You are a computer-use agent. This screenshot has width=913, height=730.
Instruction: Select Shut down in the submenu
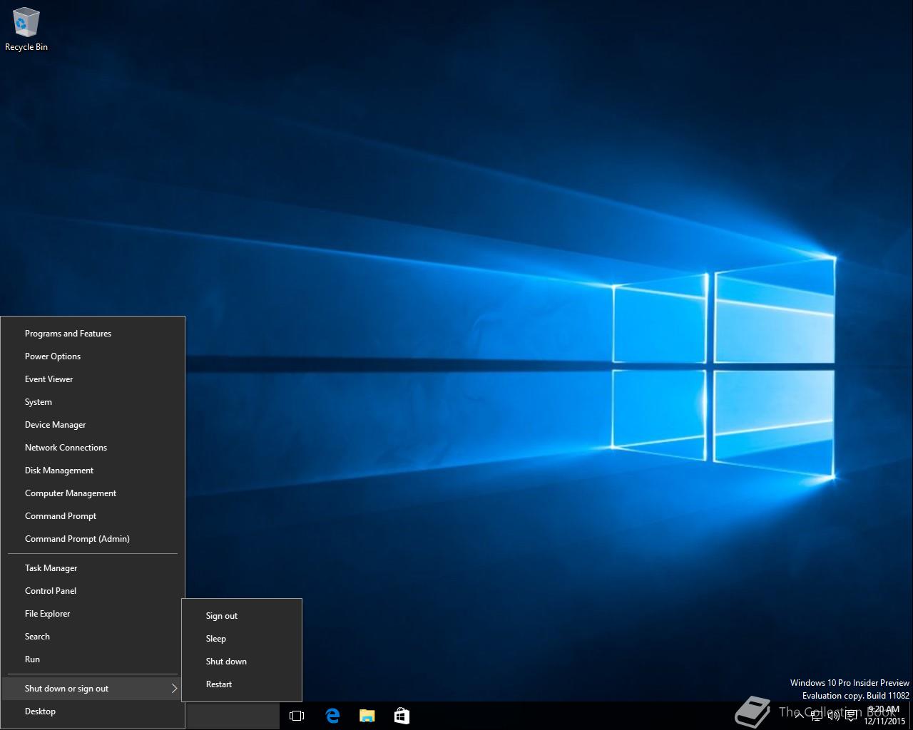point(242,662)
